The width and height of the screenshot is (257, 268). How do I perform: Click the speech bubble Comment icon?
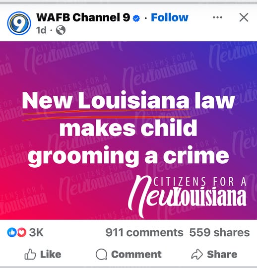coord(102,254)
